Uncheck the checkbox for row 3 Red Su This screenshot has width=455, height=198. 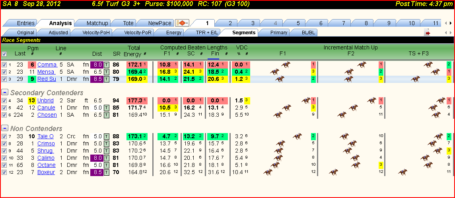[4, 79]
